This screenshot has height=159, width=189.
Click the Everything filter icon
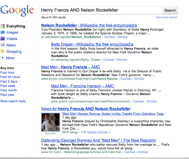[3, 26]
